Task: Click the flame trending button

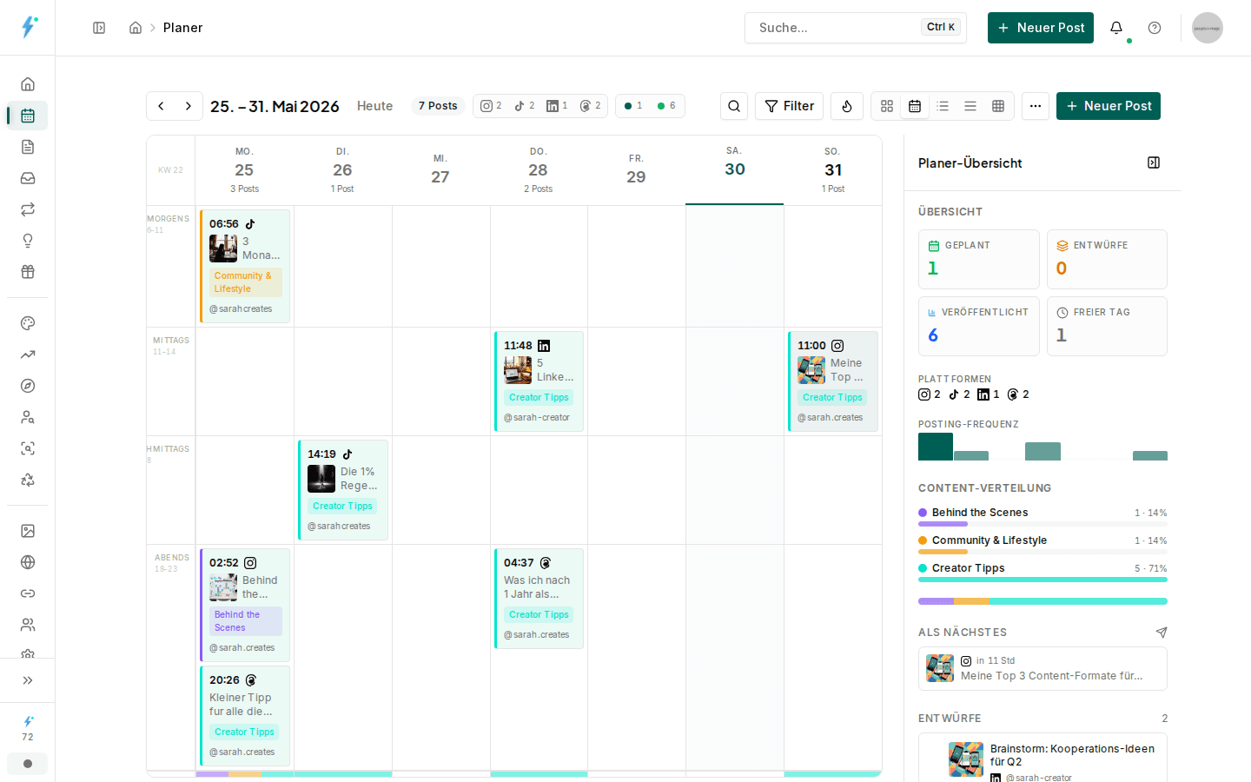Action: click(847, 106)
